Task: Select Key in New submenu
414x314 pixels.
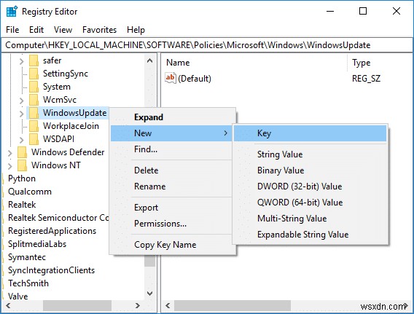Action: pyautogui.click(x=310, y=133)
